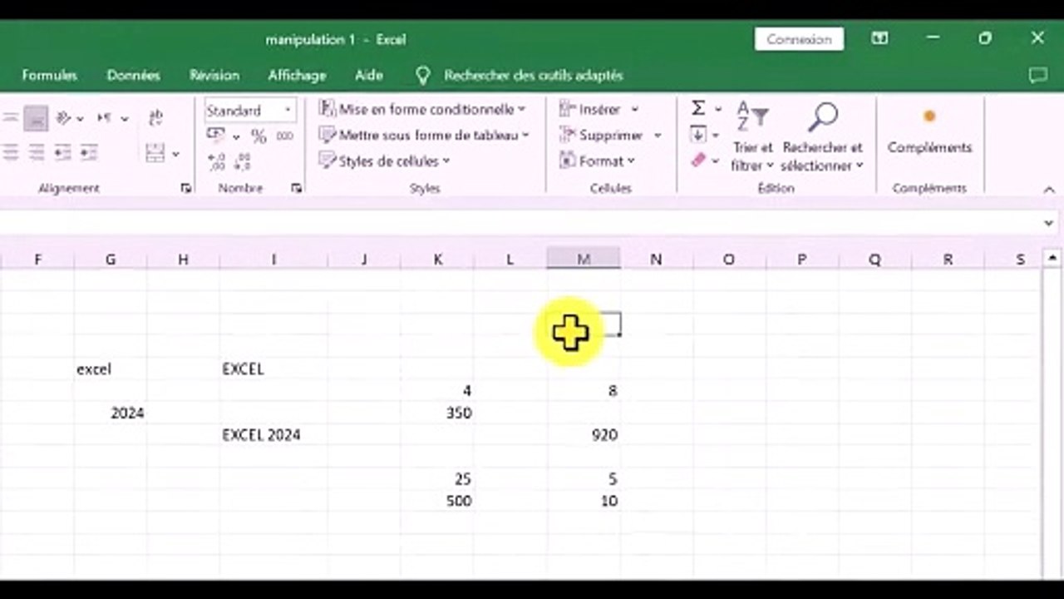Toggle wrap text
Screen dimensions: 1064x599
point(156,118)
